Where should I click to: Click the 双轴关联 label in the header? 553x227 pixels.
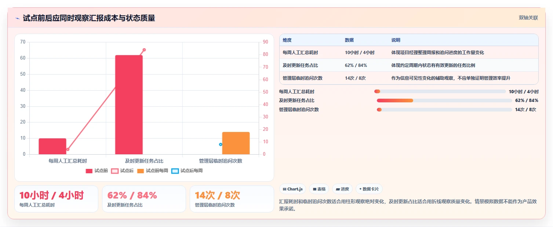[528, 18]
